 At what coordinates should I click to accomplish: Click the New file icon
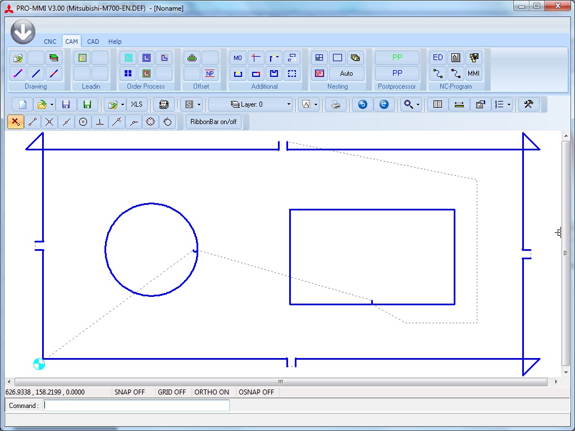[23, 104]
